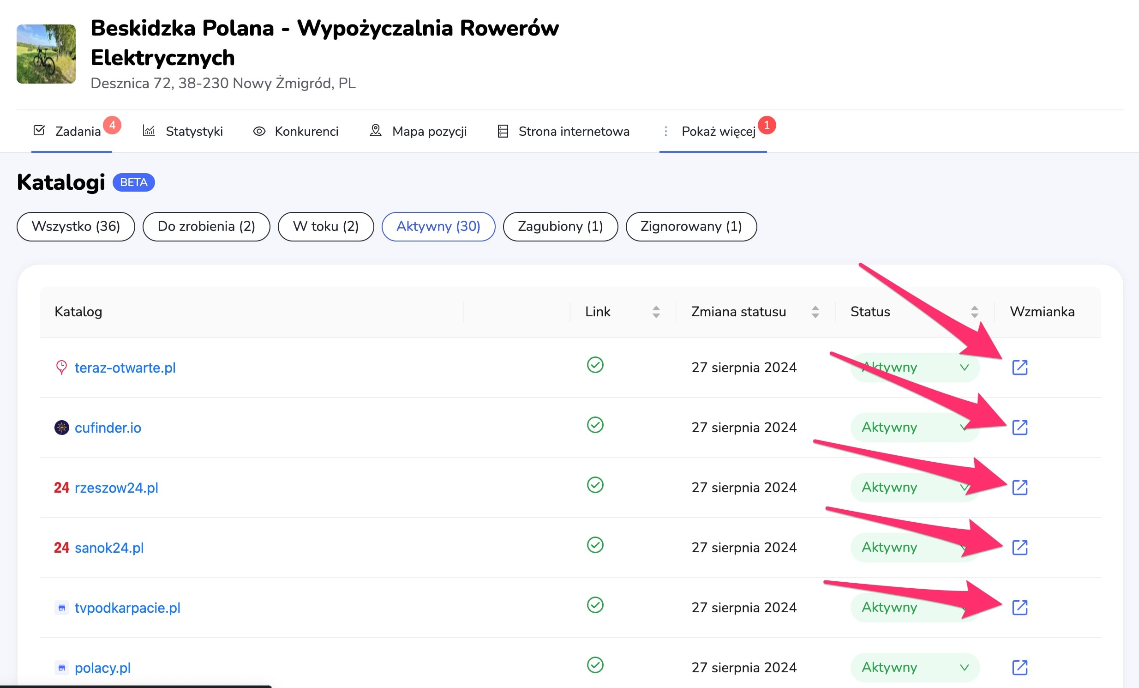Sort table by Link column

pos(655,312)
